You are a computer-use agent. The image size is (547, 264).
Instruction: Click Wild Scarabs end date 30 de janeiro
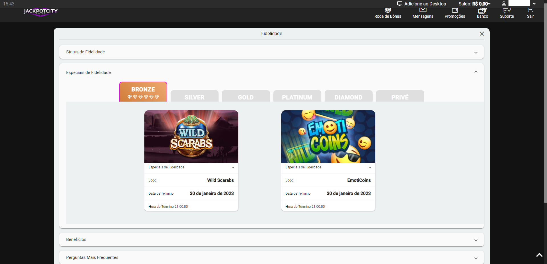tap(212, 194)
